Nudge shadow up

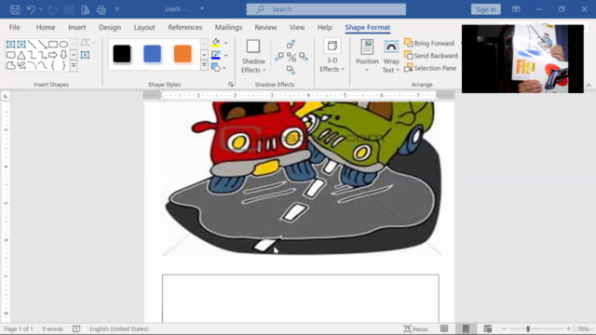click(x=291, y=44)
